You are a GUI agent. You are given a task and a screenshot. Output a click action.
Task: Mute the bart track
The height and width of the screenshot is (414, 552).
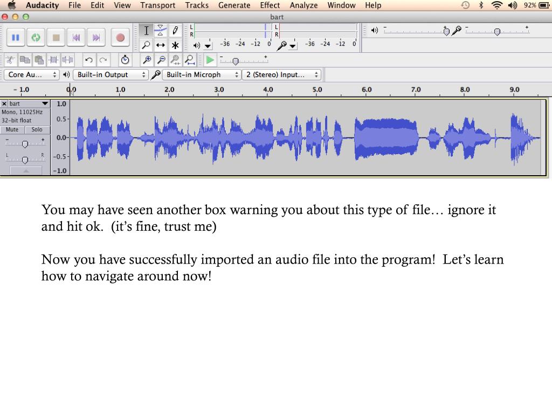[12, 129]
